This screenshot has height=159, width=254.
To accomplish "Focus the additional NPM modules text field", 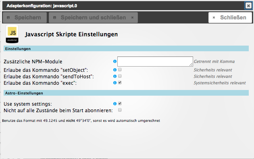I will tap(155, 61).
